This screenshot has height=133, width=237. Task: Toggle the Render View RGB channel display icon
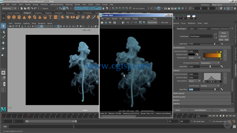128,22
